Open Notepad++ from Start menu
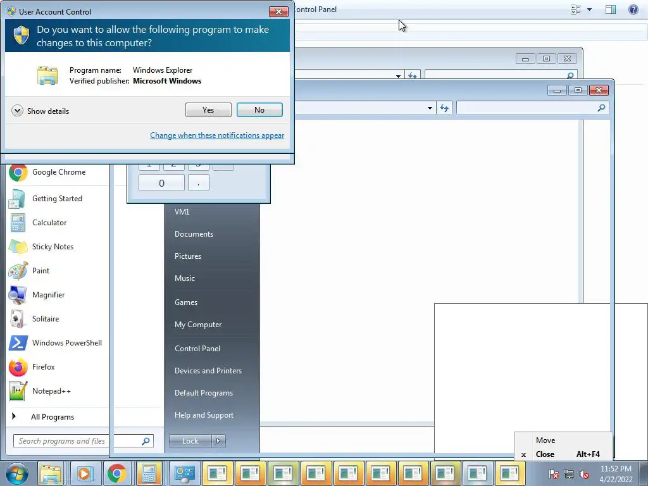Image resolution: width=648 pixels, height=486 pixels. (x=40, y=391)
